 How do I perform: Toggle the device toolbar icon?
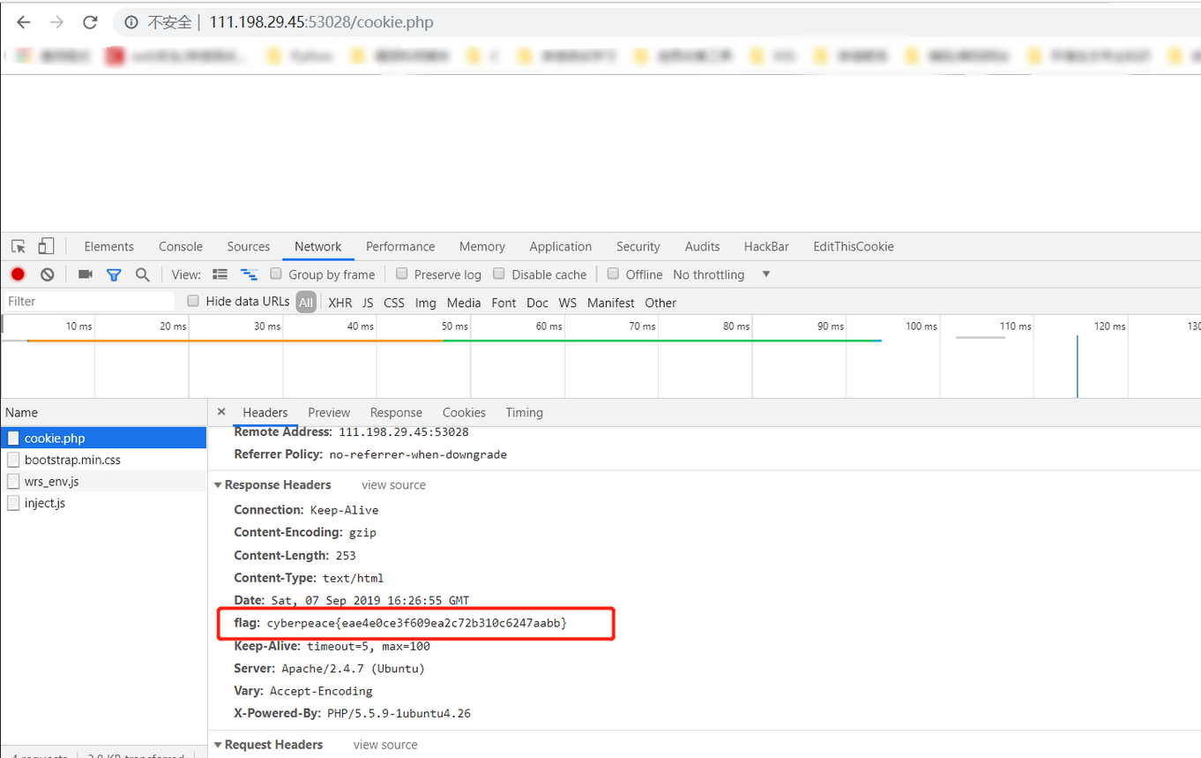[46, 246]
